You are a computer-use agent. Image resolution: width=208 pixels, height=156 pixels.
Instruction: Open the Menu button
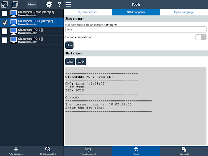pyautogui.click(x=32, y=4)
